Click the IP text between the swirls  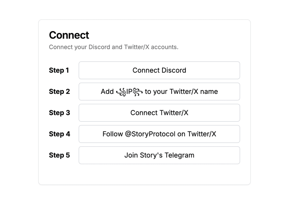[x=129, y=92]
